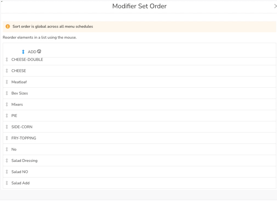Click the FRY-TOPPING item text
This screenshot has width=277, height=203.
(24, 138)
